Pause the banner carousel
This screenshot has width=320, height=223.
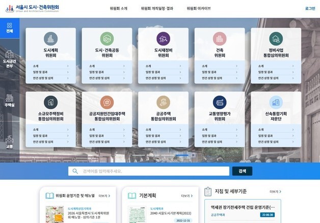(193, 155)
